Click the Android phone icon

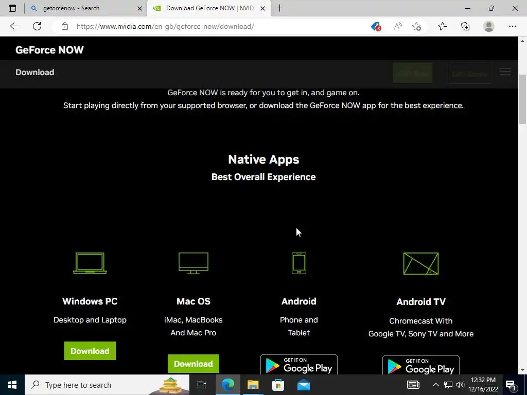[299, 263]
